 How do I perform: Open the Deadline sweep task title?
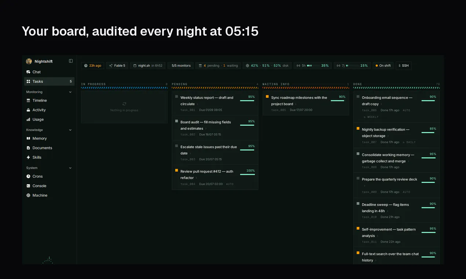coord(385,208)
